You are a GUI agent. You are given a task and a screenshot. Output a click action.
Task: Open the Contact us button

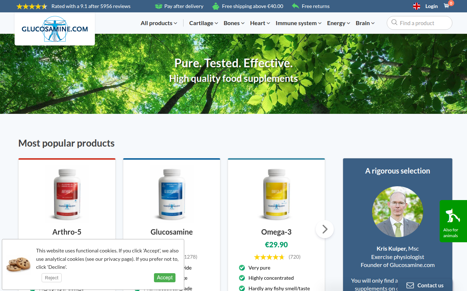[425, 285]
